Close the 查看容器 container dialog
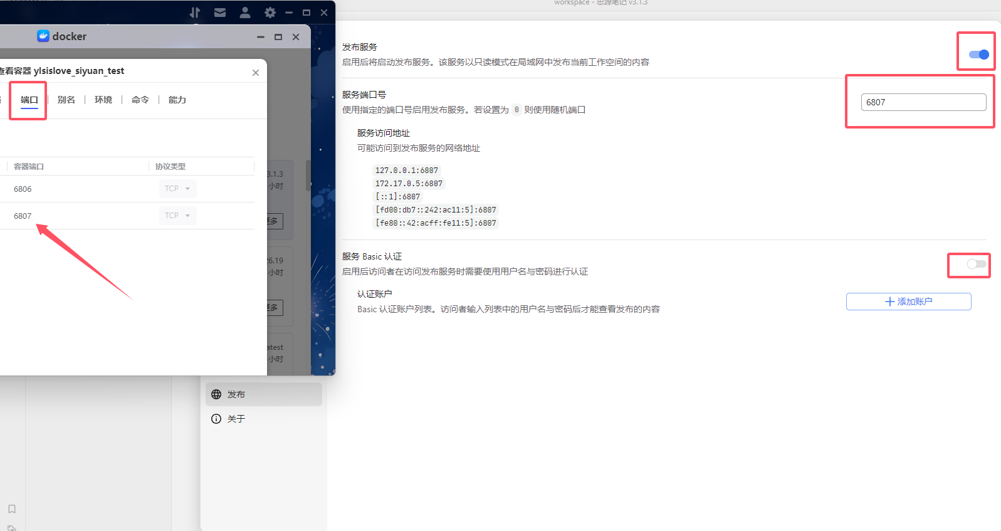 256,73
